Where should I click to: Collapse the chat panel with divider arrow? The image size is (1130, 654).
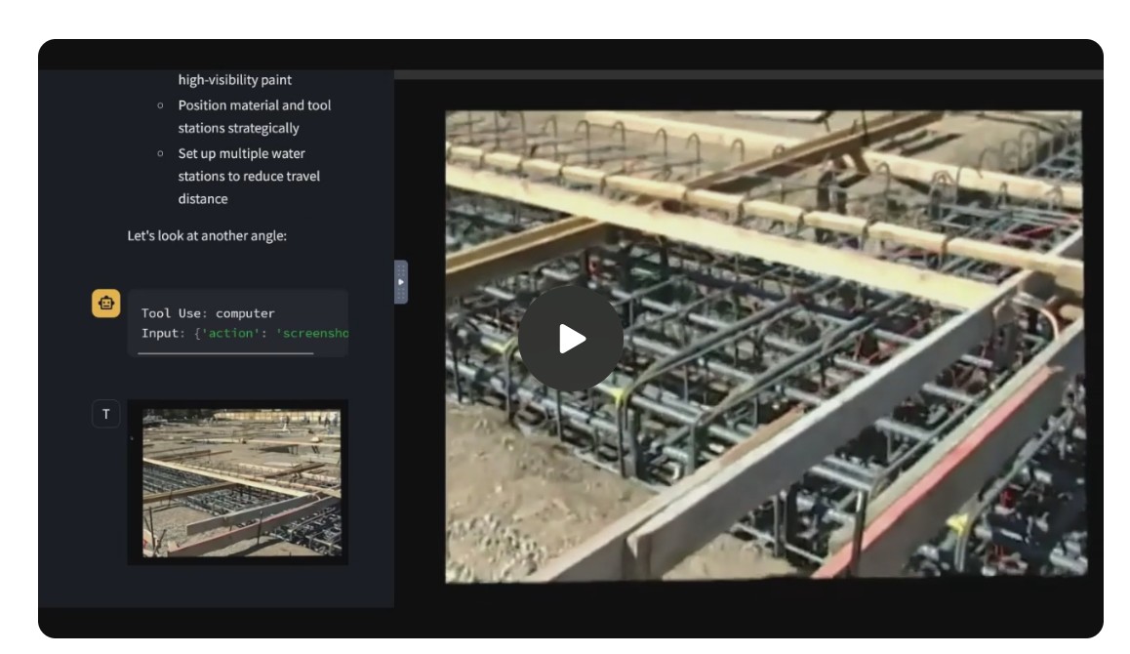[x=400, y=282]
